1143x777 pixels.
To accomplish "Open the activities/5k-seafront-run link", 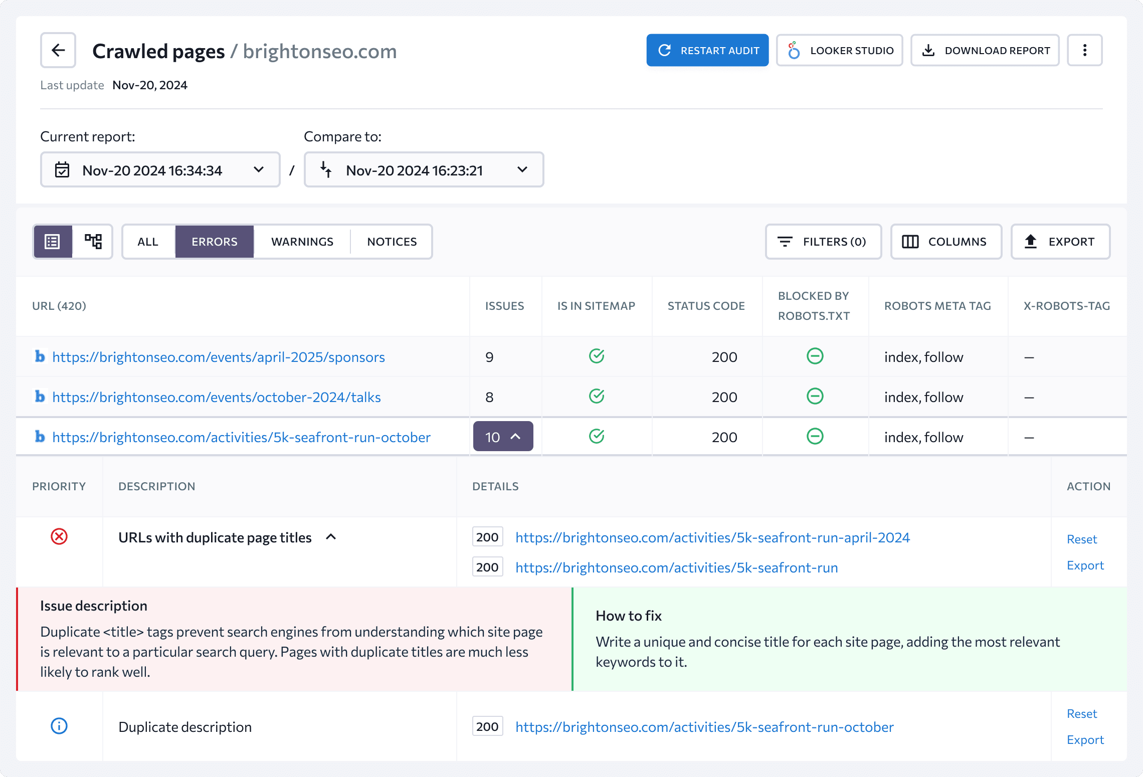I will tap(677, 567).
